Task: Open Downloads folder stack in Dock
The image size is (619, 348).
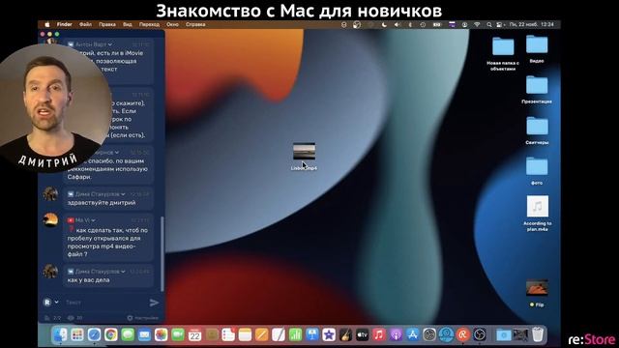Action: [503, 335]
